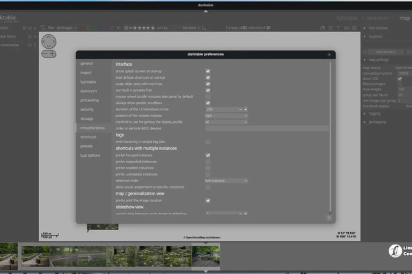Click the grouping icon in top-right toolbar
Viewport: 412px width, 274px height.
[322, 28]
